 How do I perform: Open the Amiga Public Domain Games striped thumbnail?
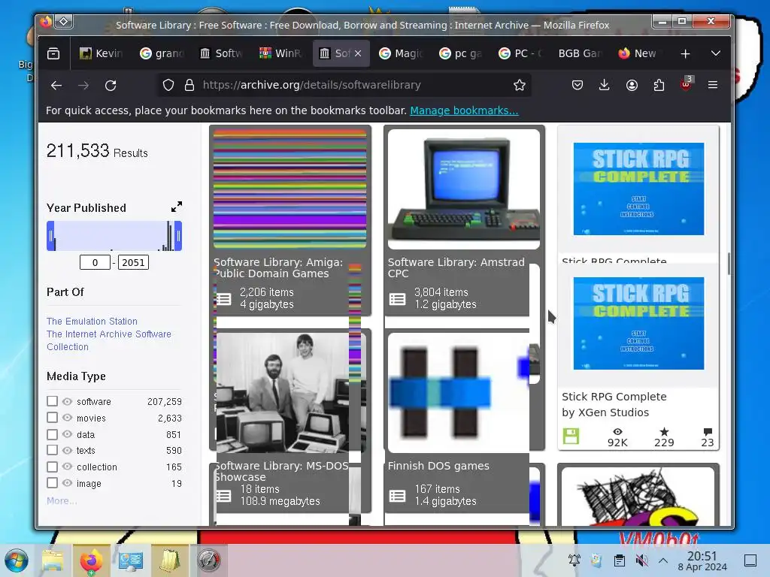[290, 189]
